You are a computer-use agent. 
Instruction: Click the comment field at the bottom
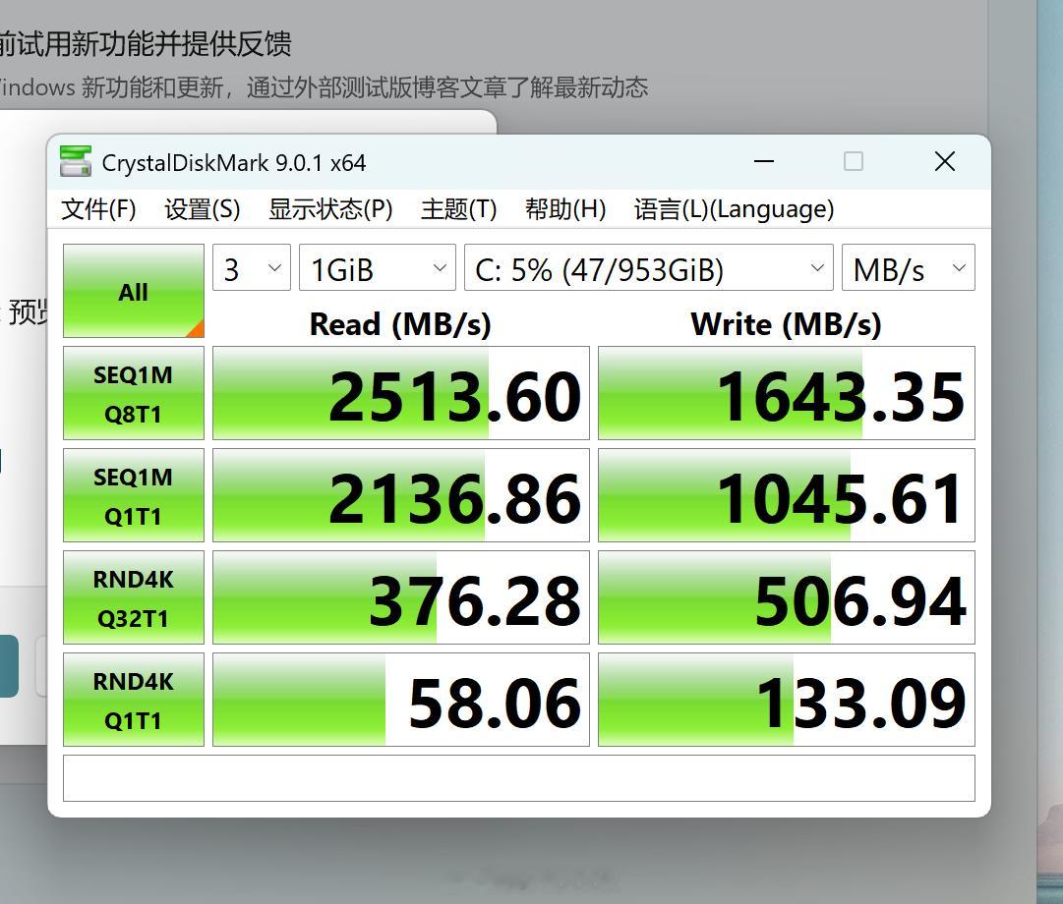[x=519, y=776]
